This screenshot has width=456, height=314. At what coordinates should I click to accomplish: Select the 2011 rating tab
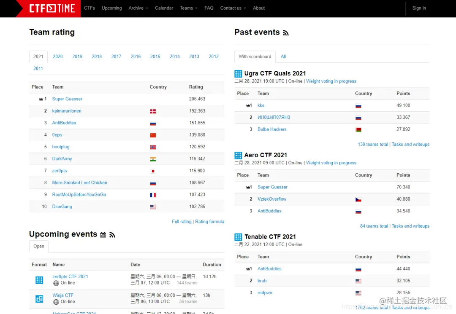[x=38, y=68]
